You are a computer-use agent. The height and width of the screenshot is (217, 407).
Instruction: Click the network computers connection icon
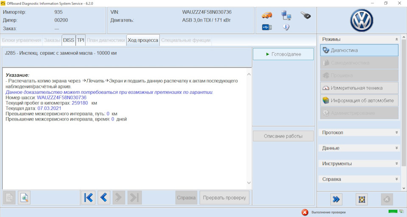[286, 15]
